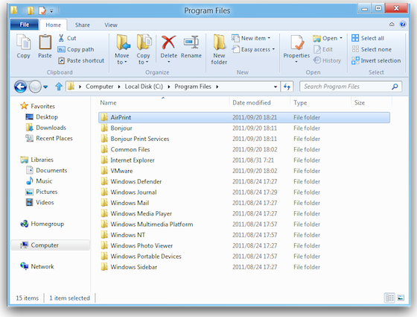Expand the address bar history dropdown
Image resolution: width=417 pixels, height=317 pixels.
[x=276, y=87]
